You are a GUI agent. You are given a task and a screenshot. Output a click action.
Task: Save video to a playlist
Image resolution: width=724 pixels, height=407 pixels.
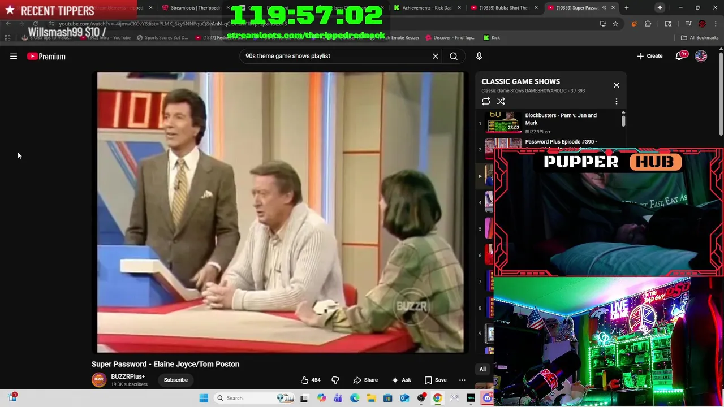(436, 380)
